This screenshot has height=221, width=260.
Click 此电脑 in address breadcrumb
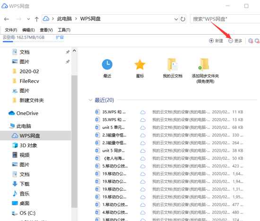64,19
